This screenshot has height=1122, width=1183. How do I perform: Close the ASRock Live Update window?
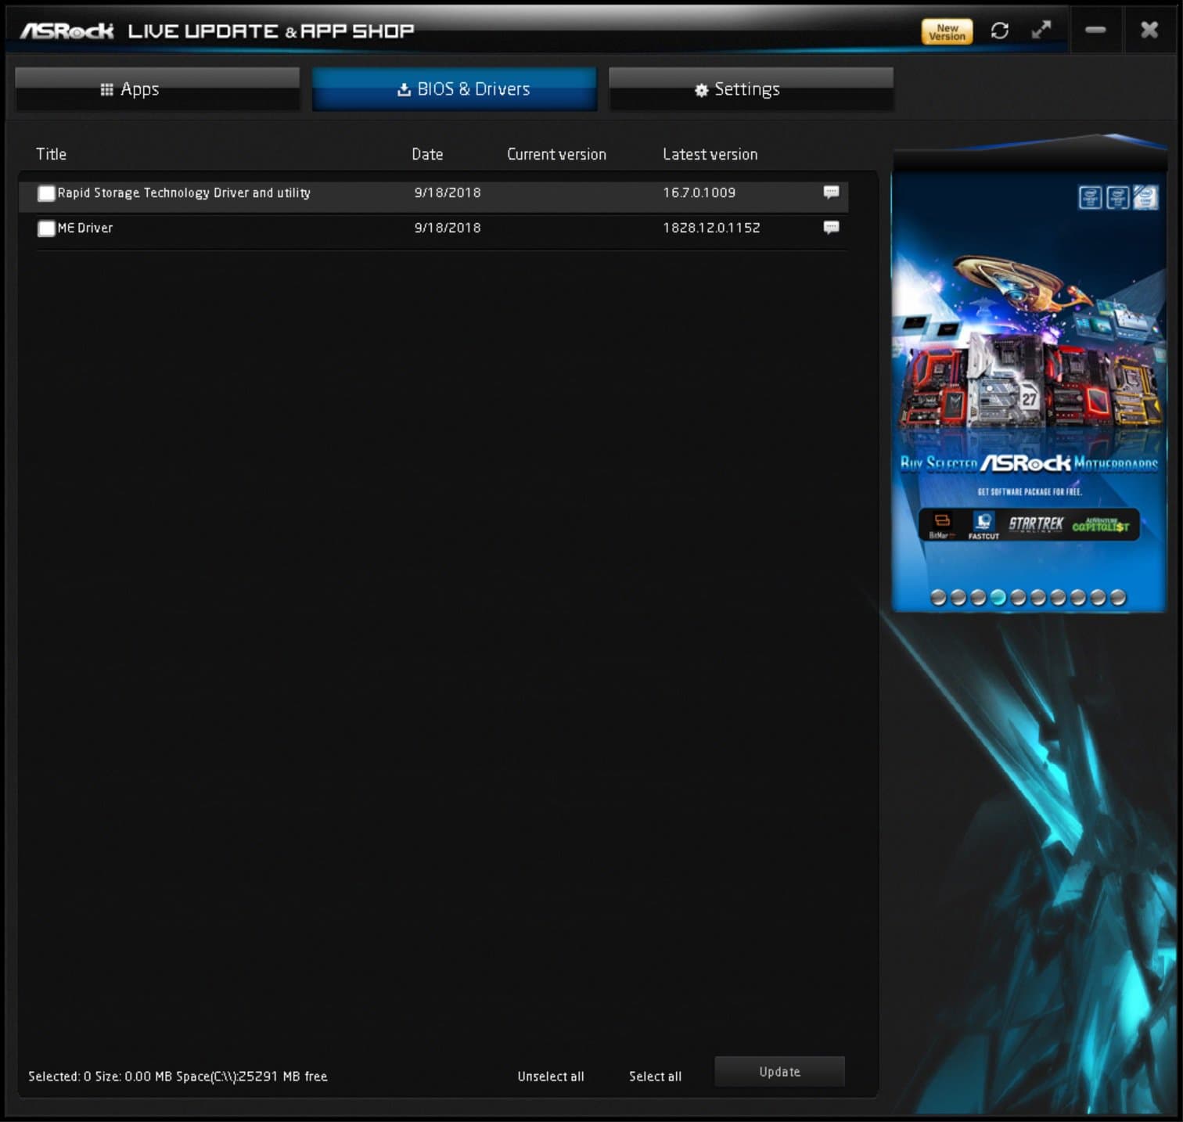click(x=1149, y=31)
